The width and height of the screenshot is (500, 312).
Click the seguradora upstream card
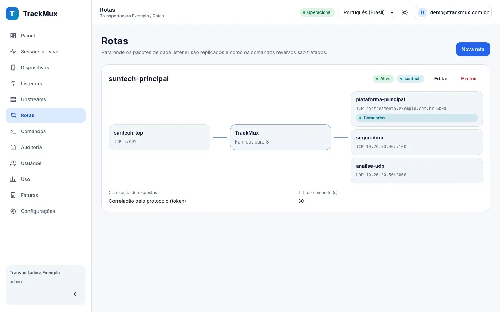click(417, 142)
